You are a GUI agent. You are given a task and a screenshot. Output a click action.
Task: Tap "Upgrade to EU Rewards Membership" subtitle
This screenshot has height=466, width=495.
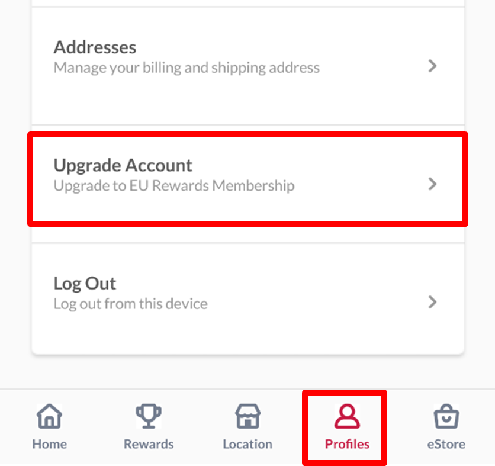coord(173,186)
